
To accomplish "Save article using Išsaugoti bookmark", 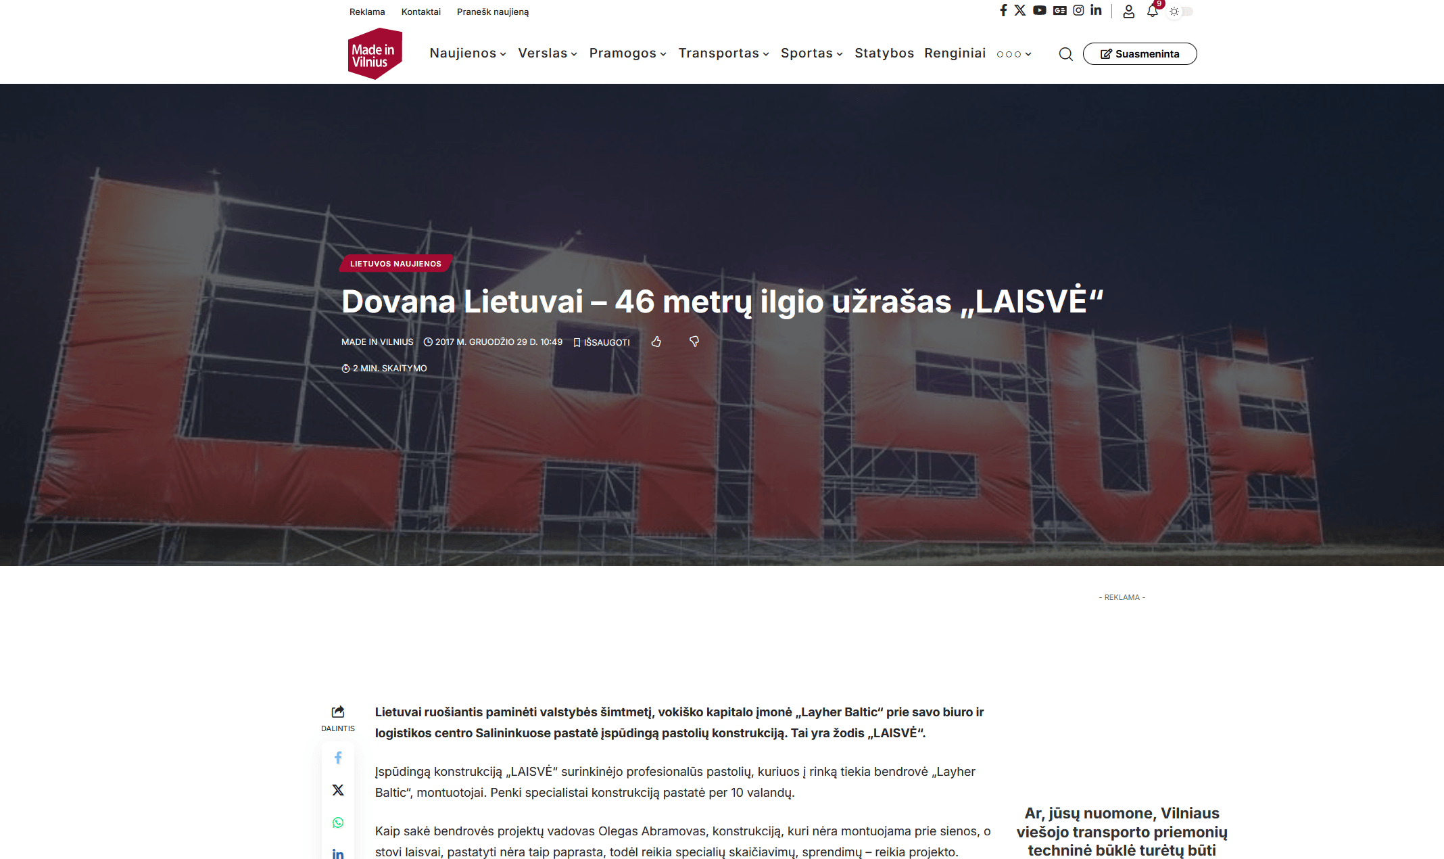I will click(x=602, y=342).
